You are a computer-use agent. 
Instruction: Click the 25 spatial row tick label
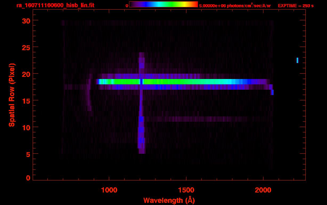pyautogui.click(x=27, y=47)
